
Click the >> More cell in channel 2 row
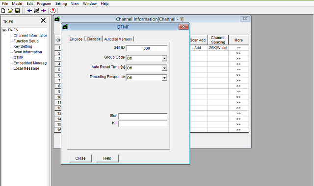click(238, 53)
